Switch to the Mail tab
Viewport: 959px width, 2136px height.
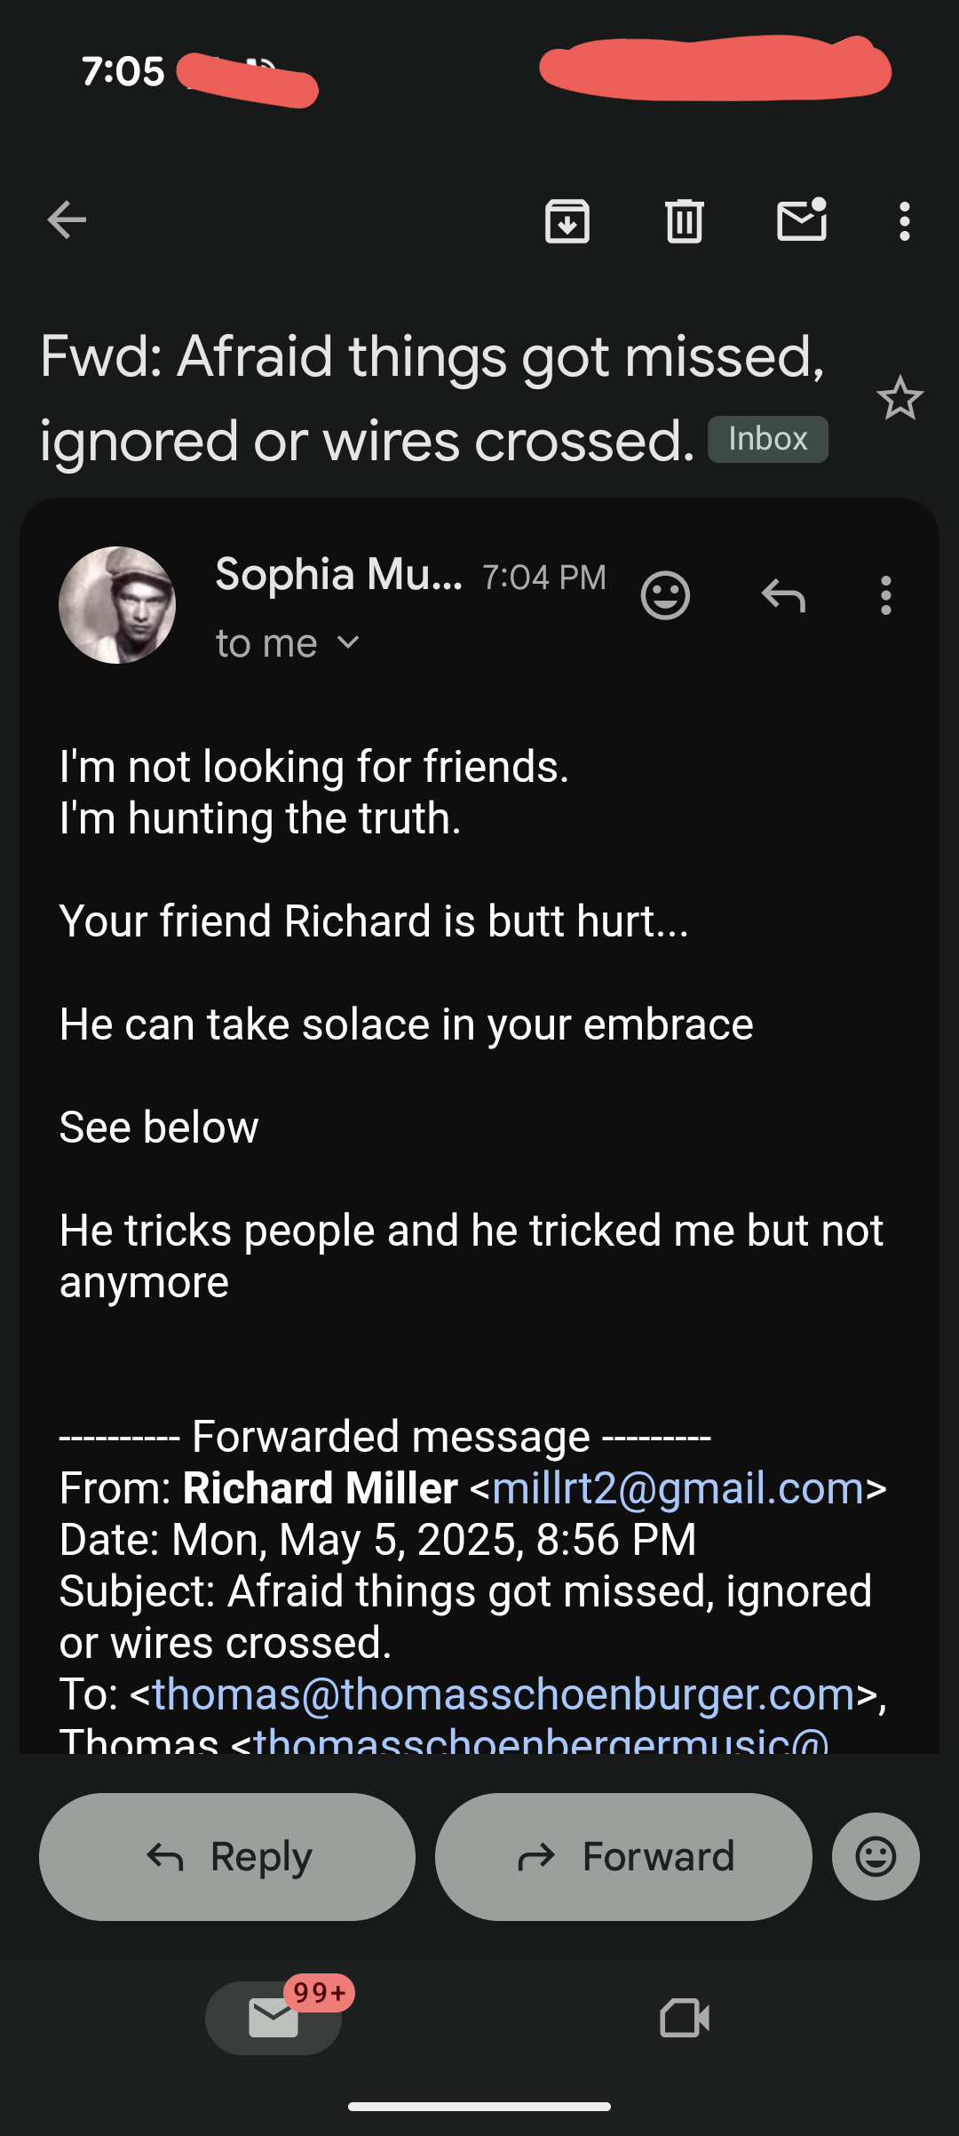[x=273, y=2017]
